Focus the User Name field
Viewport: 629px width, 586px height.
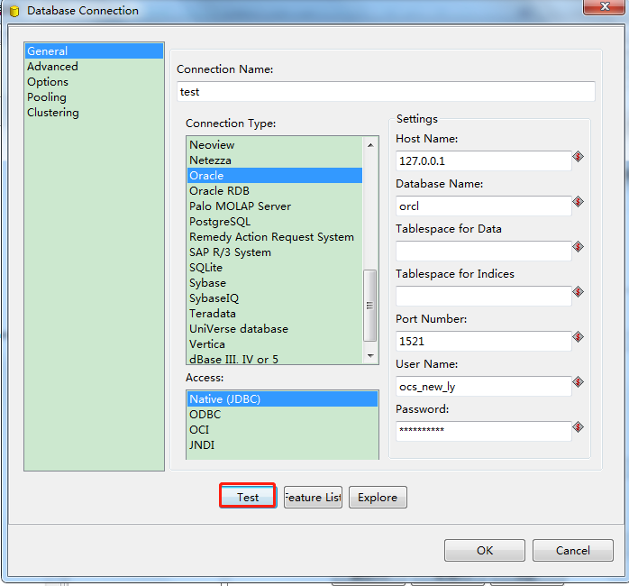click(483, 386)
